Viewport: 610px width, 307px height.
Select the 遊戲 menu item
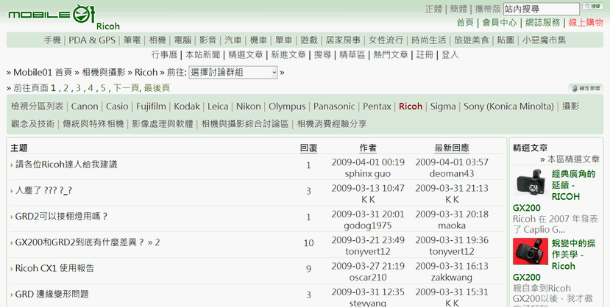(x=309, y=40)
